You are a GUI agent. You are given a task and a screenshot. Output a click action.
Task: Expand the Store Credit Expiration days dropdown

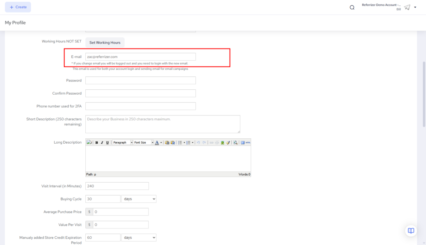[139, 238]
